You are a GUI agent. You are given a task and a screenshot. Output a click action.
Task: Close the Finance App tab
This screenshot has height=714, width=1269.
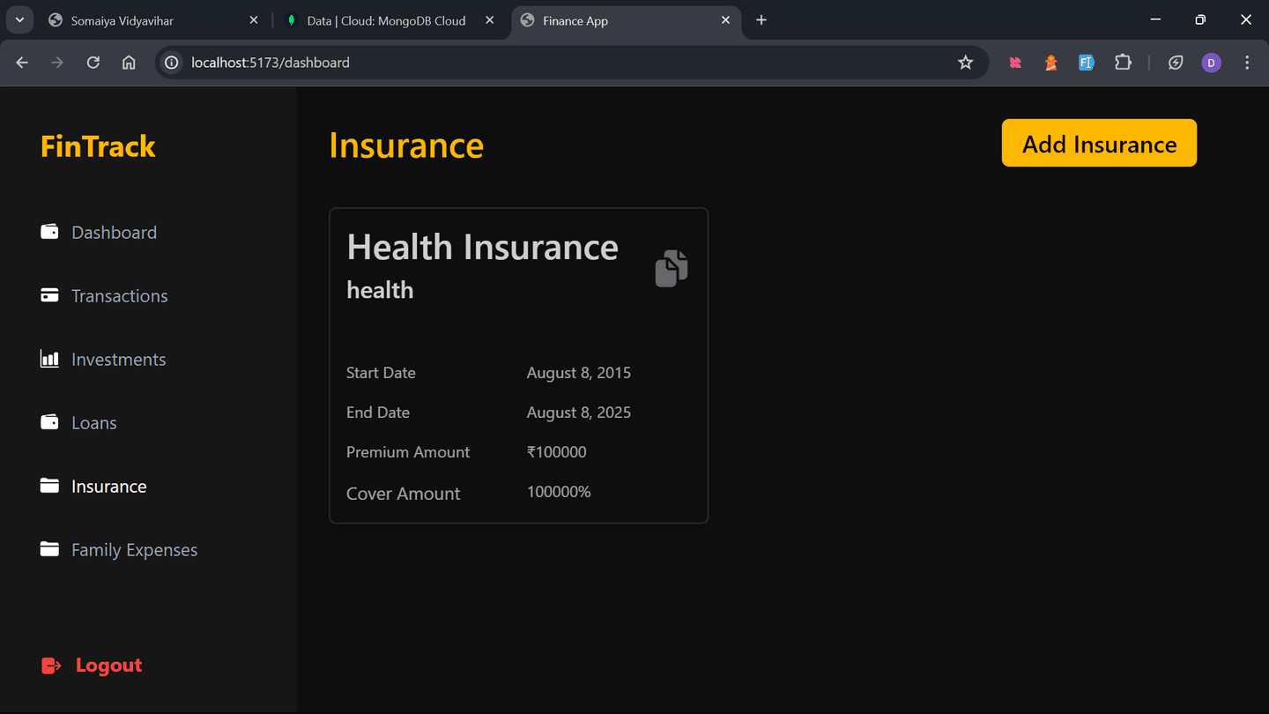coord(726,20)
